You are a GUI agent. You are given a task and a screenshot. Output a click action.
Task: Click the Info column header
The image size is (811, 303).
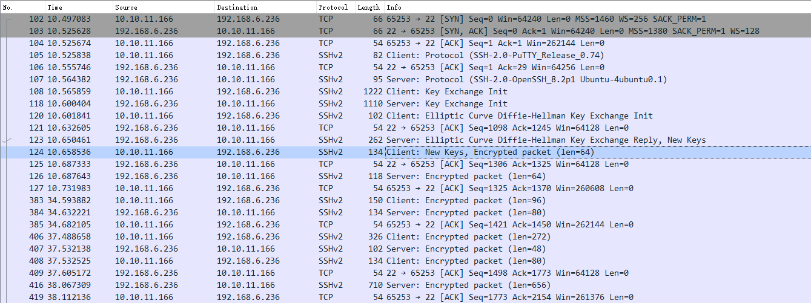597,7
